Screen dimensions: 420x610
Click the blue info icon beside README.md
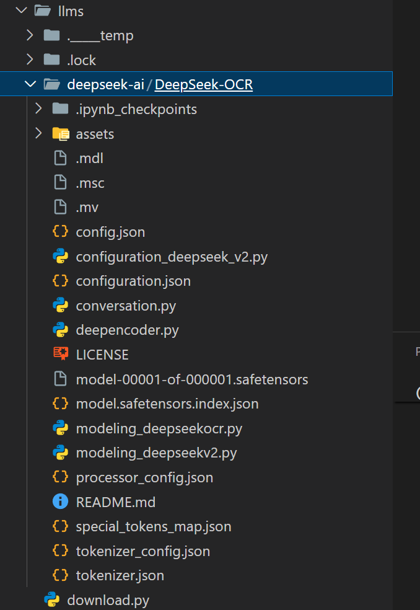[x=60, y=502]
